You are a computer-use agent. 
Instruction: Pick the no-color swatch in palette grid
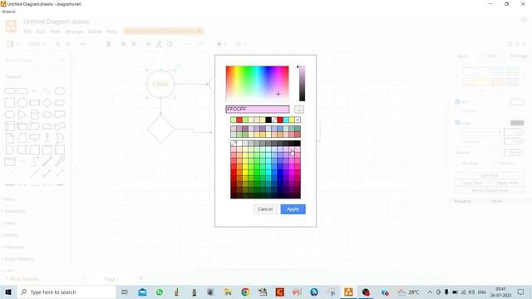click(234, 144)
